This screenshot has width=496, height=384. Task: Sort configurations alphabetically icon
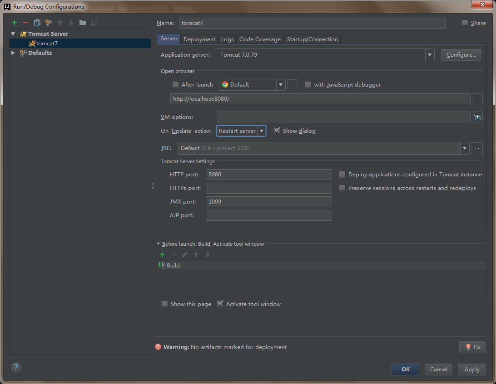(94, 23)
